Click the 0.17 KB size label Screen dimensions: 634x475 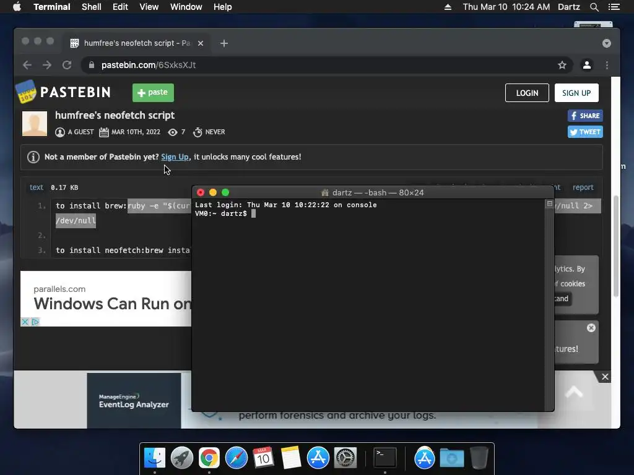click(64, 187)
